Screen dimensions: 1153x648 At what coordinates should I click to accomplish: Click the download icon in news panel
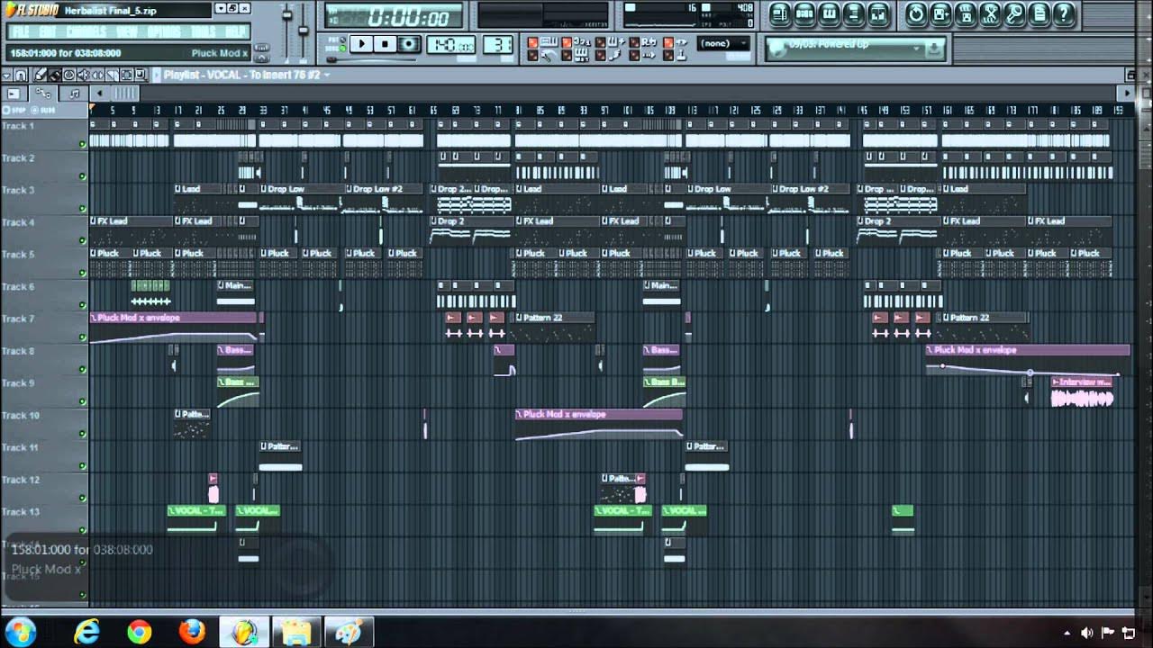point(933,48)
